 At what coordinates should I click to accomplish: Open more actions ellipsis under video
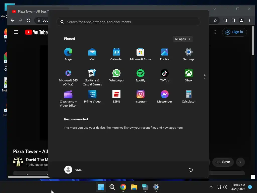tap(240, 162)
